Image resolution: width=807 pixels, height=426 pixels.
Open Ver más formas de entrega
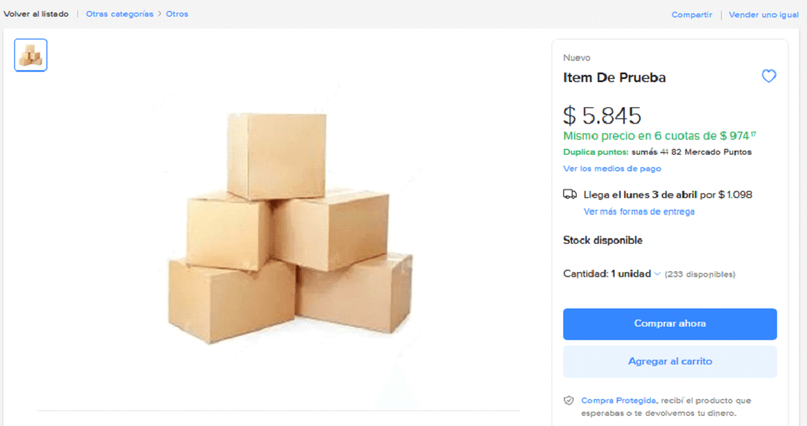pos(639,211)
